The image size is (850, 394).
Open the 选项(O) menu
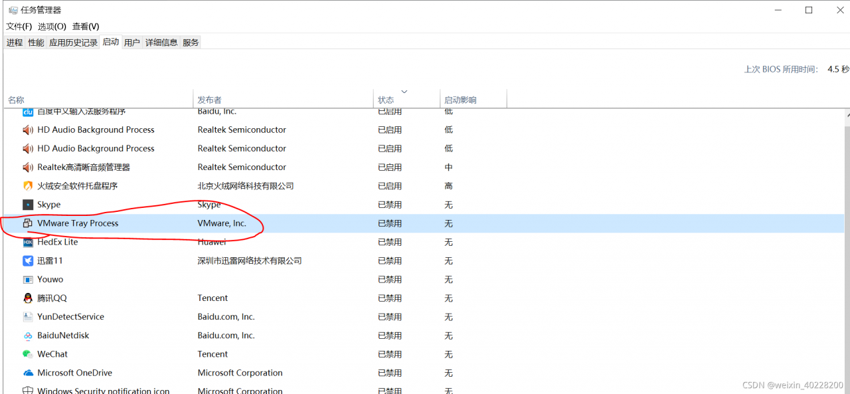52,27
